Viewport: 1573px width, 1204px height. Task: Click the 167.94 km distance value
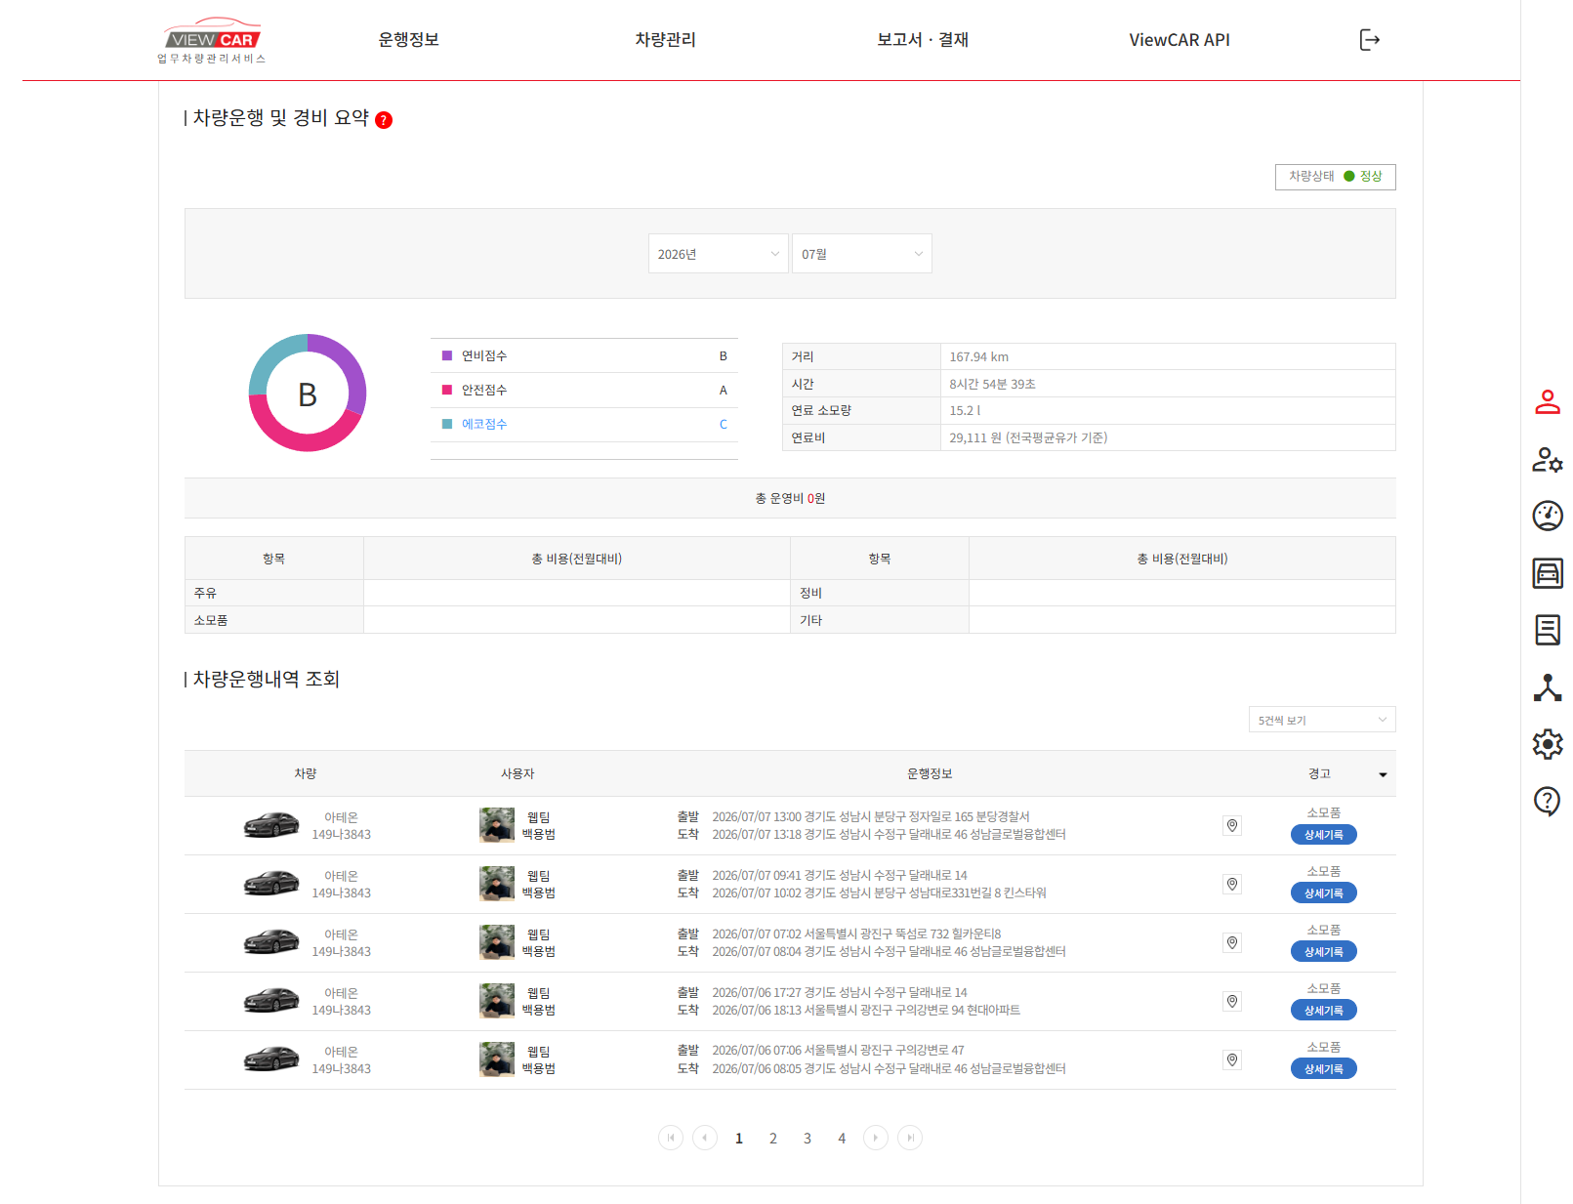coord(979,357)
